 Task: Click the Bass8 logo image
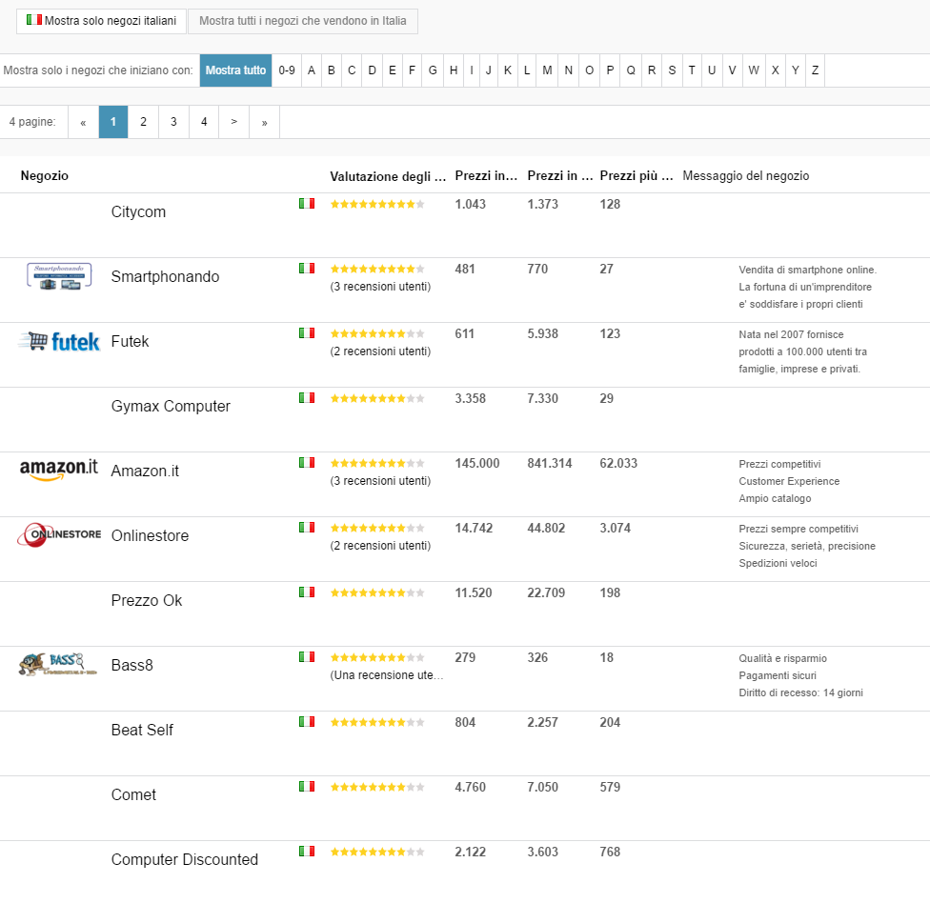tap(58, 665)
